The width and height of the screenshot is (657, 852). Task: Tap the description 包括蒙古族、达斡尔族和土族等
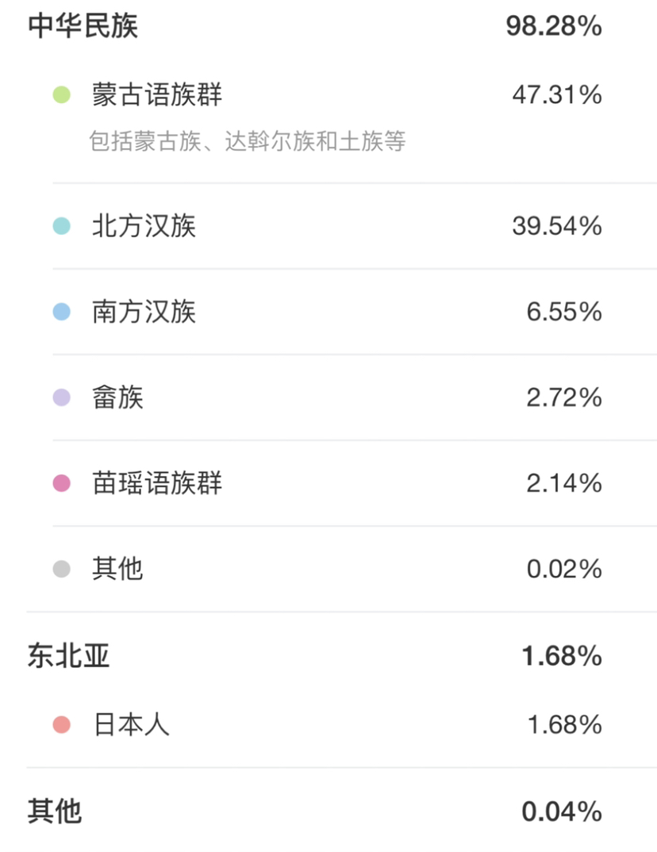coord(248,141)
